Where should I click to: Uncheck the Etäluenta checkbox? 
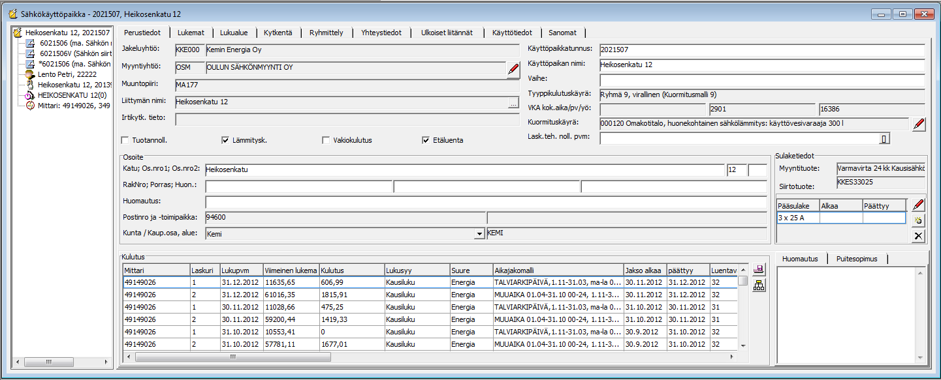pyautogui.click(x=426, y=140)
